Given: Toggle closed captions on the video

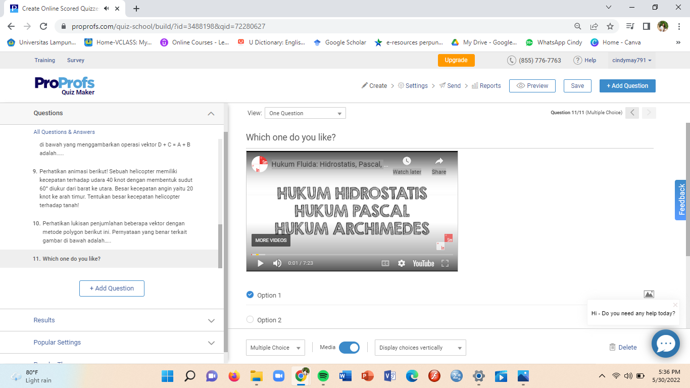Looking at the screenshot, I should [x=385, y=263].
